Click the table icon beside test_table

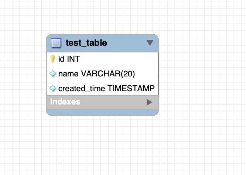56,43
